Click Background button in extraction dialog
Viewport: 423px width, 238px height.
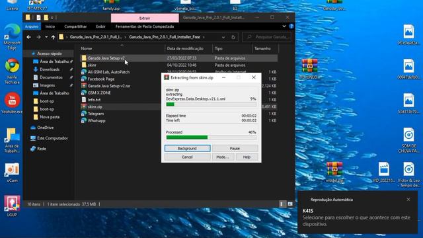tap(187, 148)
